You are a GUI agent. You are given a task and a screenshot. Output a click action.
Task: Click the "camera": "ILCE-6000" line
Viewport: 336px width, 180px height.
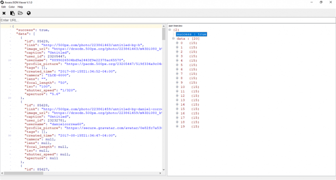[x=48, y=75]
